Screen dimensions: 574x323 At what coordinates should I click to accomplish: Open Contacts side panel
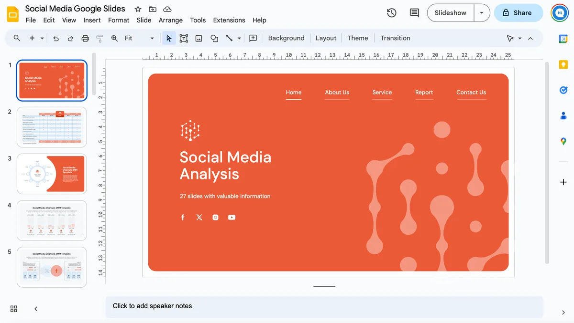(x=563, y=115)
